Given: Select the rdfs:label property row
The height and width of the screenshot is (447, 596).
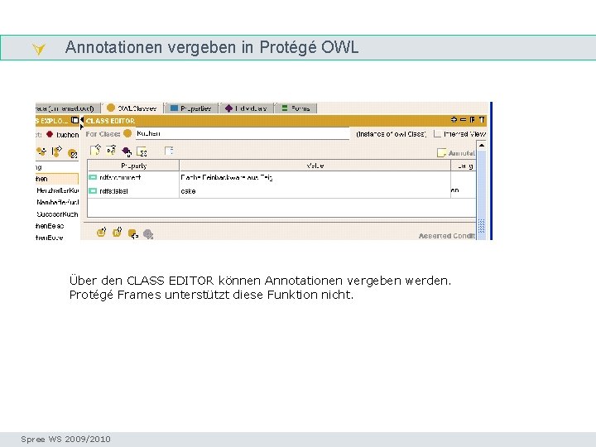Looking at the screenshot, I should click(281, 191).
